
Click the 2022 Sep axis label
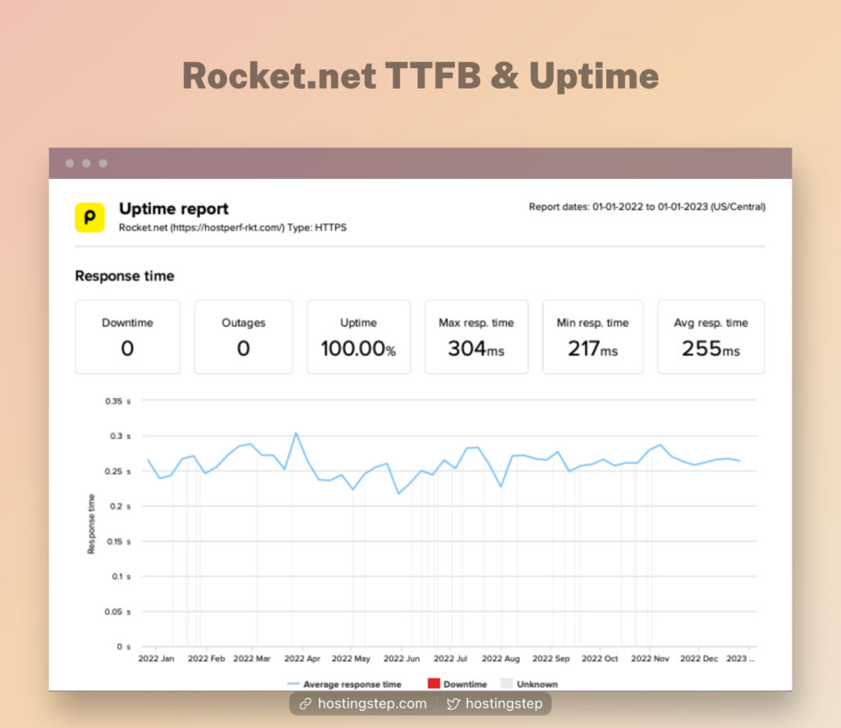[x=551, y=658]
